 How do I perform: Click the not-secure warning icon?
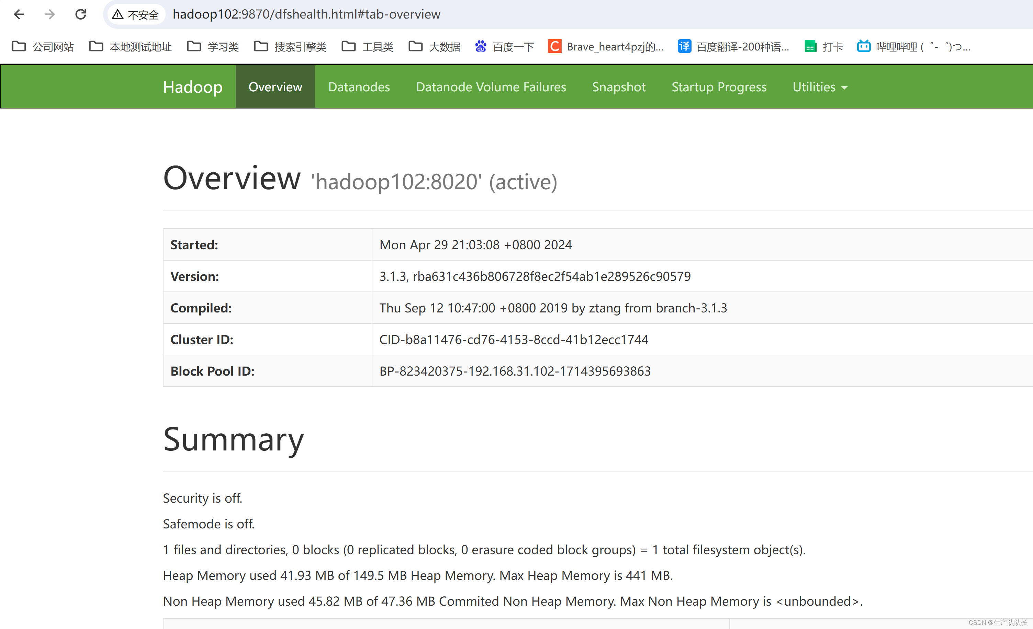click(x=118, y=15)
